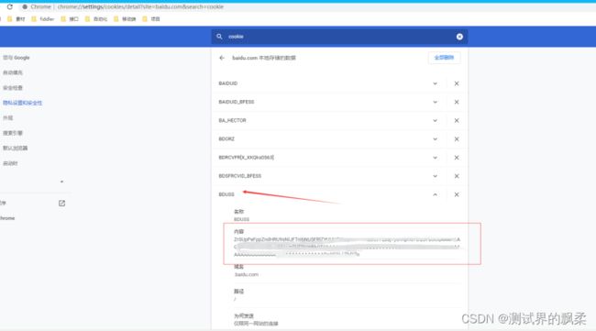
Task: Click the magnifier icon in settings search
Action: (x=219, y=37)
